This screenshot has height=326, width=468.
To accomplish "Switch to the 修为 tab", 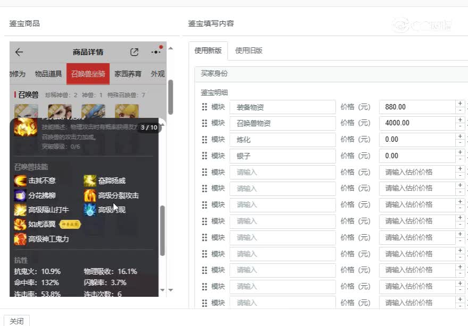I will (18, 74).
